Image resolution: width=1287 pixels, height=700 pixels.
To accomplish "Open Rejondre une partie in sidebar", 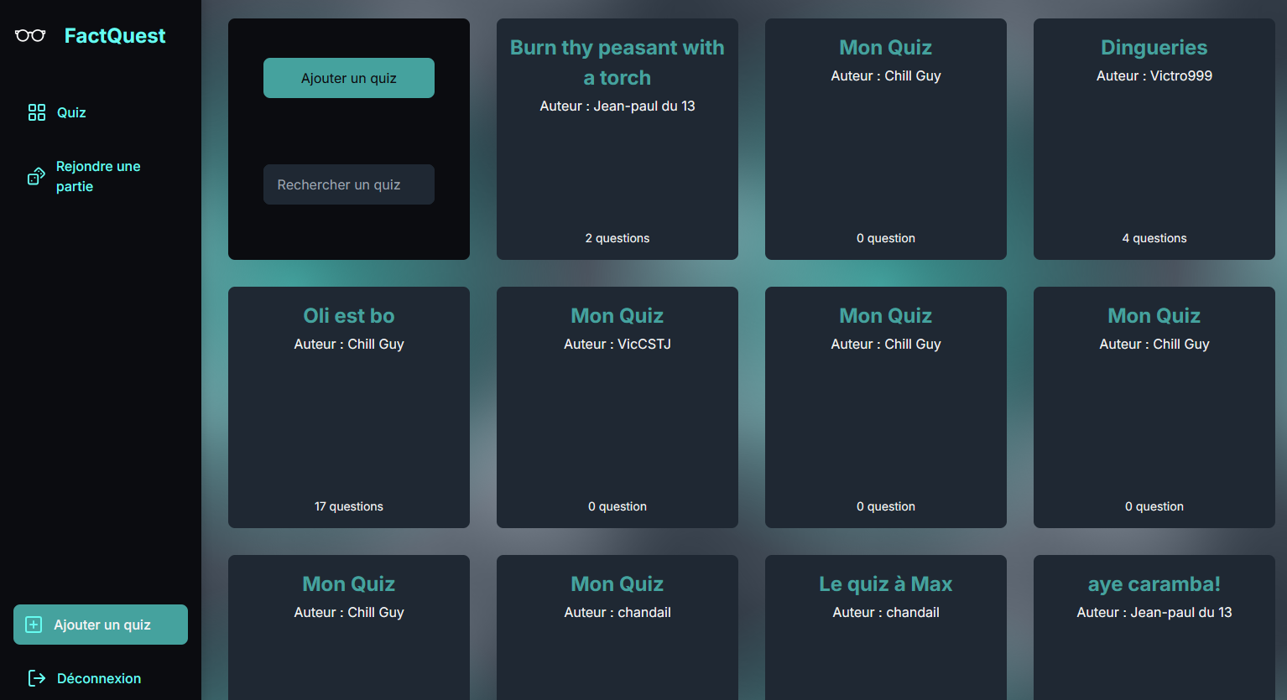I will [x=97, y=176].
